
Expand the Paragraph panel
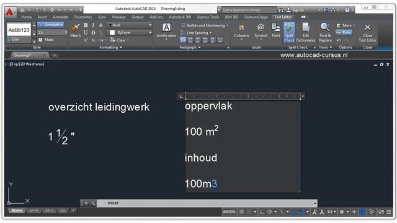click(x=190, y=47)
